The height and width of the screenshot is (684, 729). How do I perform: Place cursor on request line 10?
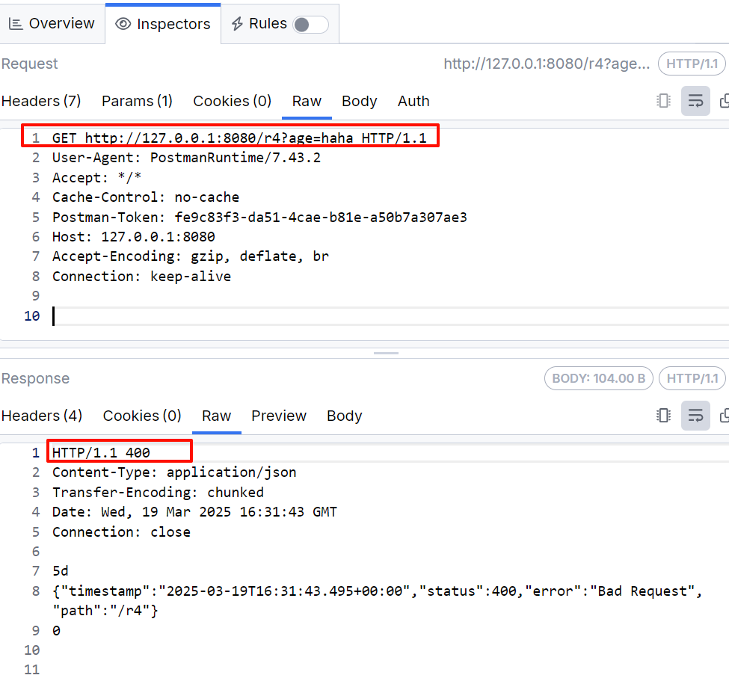tap(390, 316)
